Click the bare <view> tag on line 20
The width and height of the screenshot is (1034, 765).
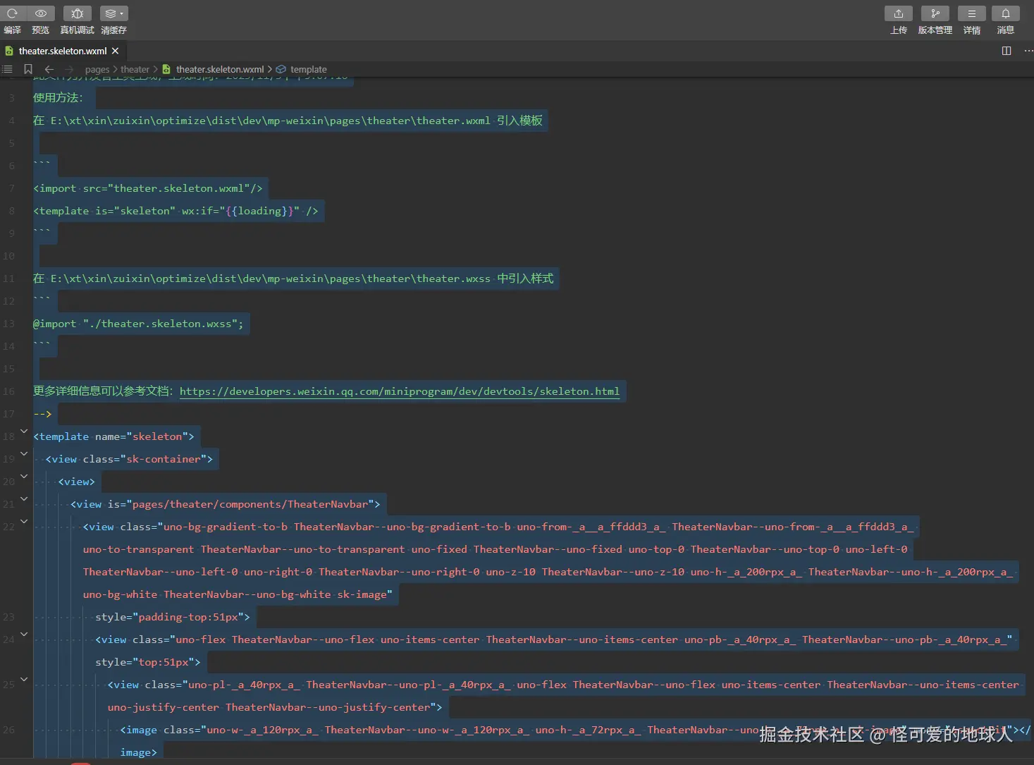76,482
